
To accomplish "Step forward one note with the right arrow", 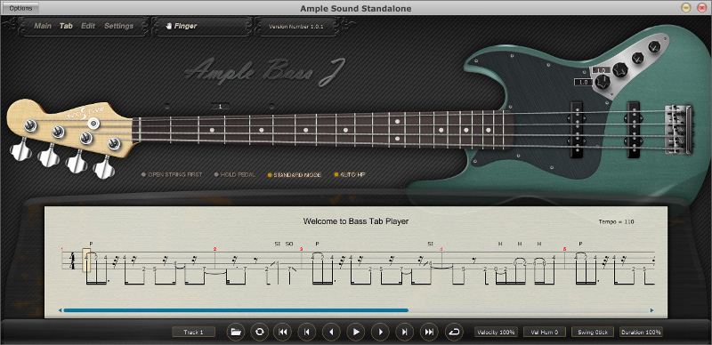I will pos(380,332).
